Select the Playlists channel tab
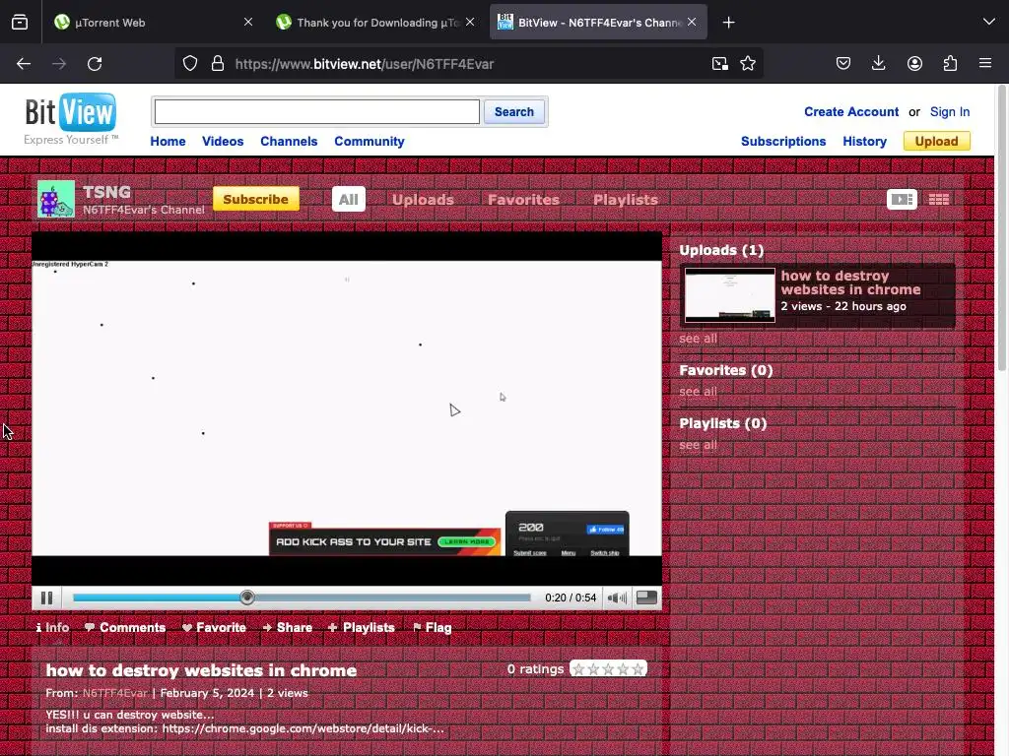The image size is (1009, 756). [x=626, y=200]
